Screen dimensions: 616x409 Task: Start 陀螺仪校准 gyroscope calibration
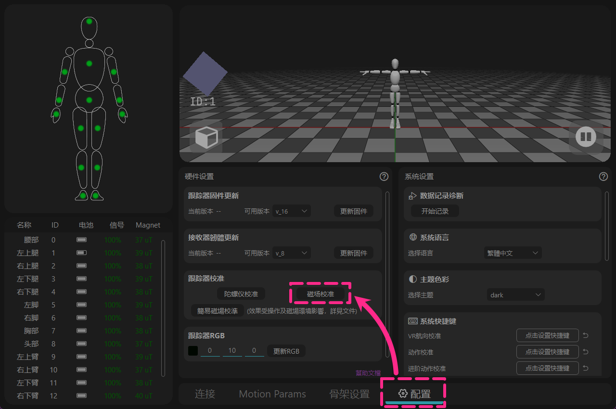(x=241, y=294)
